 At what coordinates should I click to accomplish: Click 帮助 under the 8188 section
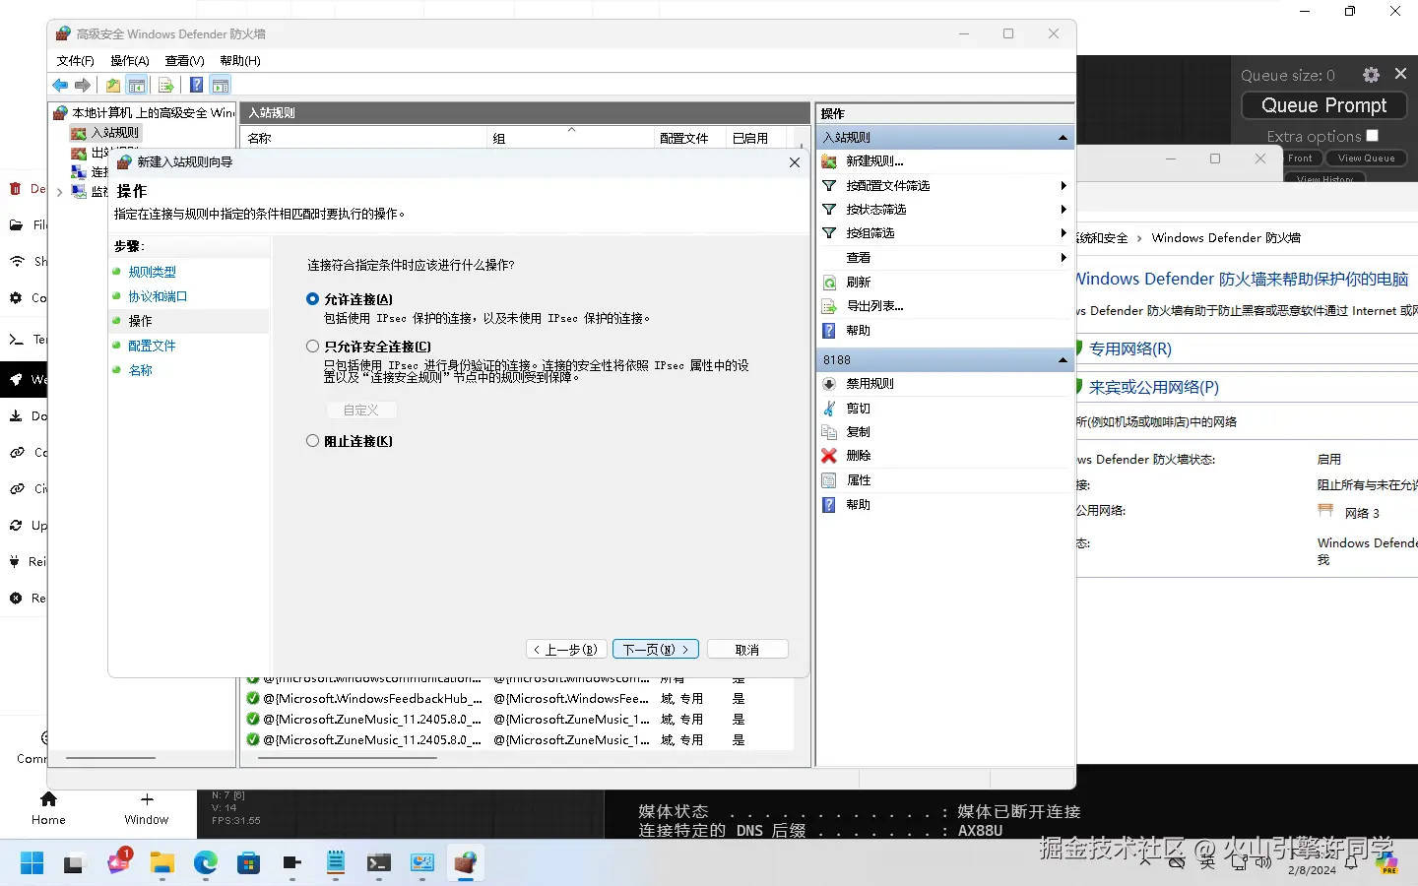[859, 504]
